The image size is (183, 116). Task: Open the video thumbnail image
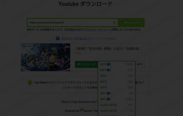pos(45,57)
